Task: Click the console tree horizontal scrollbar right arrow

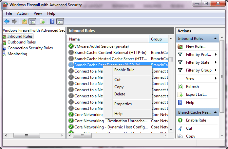Action: click(x=62, y=135)
